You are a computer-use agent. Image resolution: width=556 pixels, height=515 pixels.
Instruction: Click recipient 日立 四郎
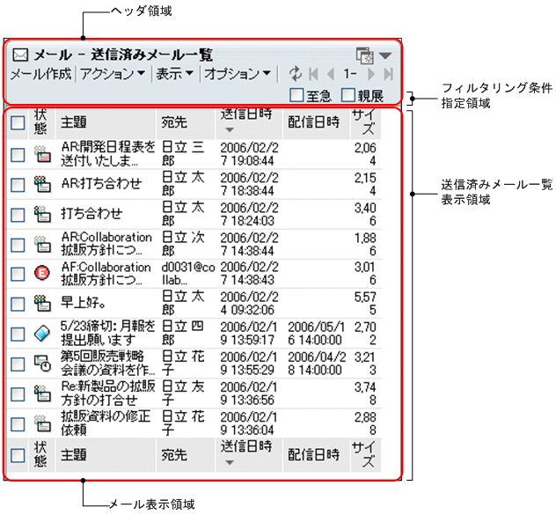183,334
